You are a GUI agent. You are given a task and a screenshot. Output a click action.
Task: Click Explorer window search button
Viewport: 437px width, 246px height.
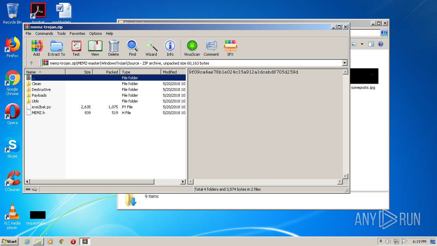coord(384,33)
